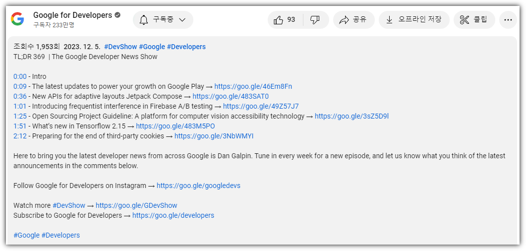Jump to 1:25 timestamp

coord(20,116)
